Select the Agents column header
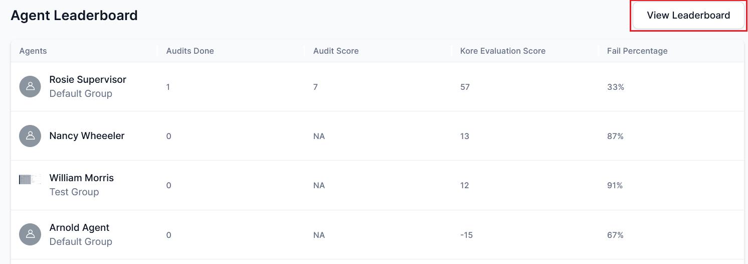Viewport: 748px width, 264px height. pyautogui.click(x=33, y=51)
